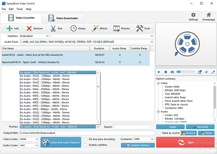Open the Trim scissors tool
This screenshot has height=154, width=217.
coord(56,29)
